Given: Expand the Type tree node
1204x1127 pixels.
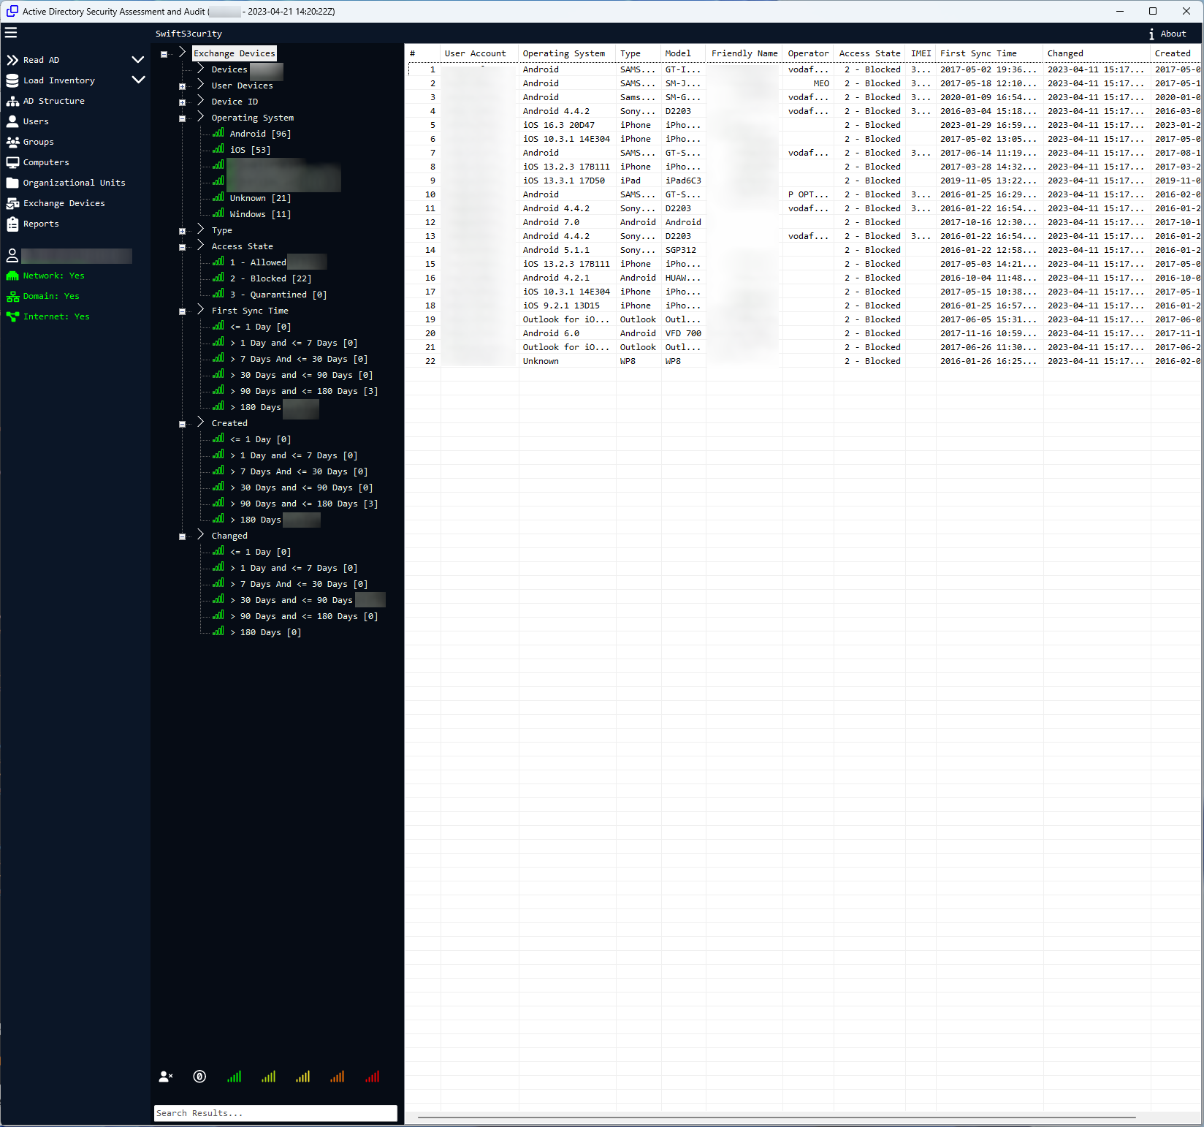Looking at the screenshot, I should click(182, 231).
